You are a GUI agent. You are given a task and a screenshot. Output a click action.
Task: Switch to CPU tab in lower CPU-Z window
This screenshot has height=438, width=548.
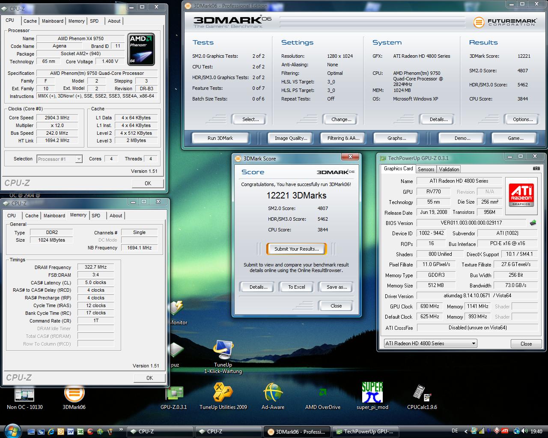click(x=12, y=216)
